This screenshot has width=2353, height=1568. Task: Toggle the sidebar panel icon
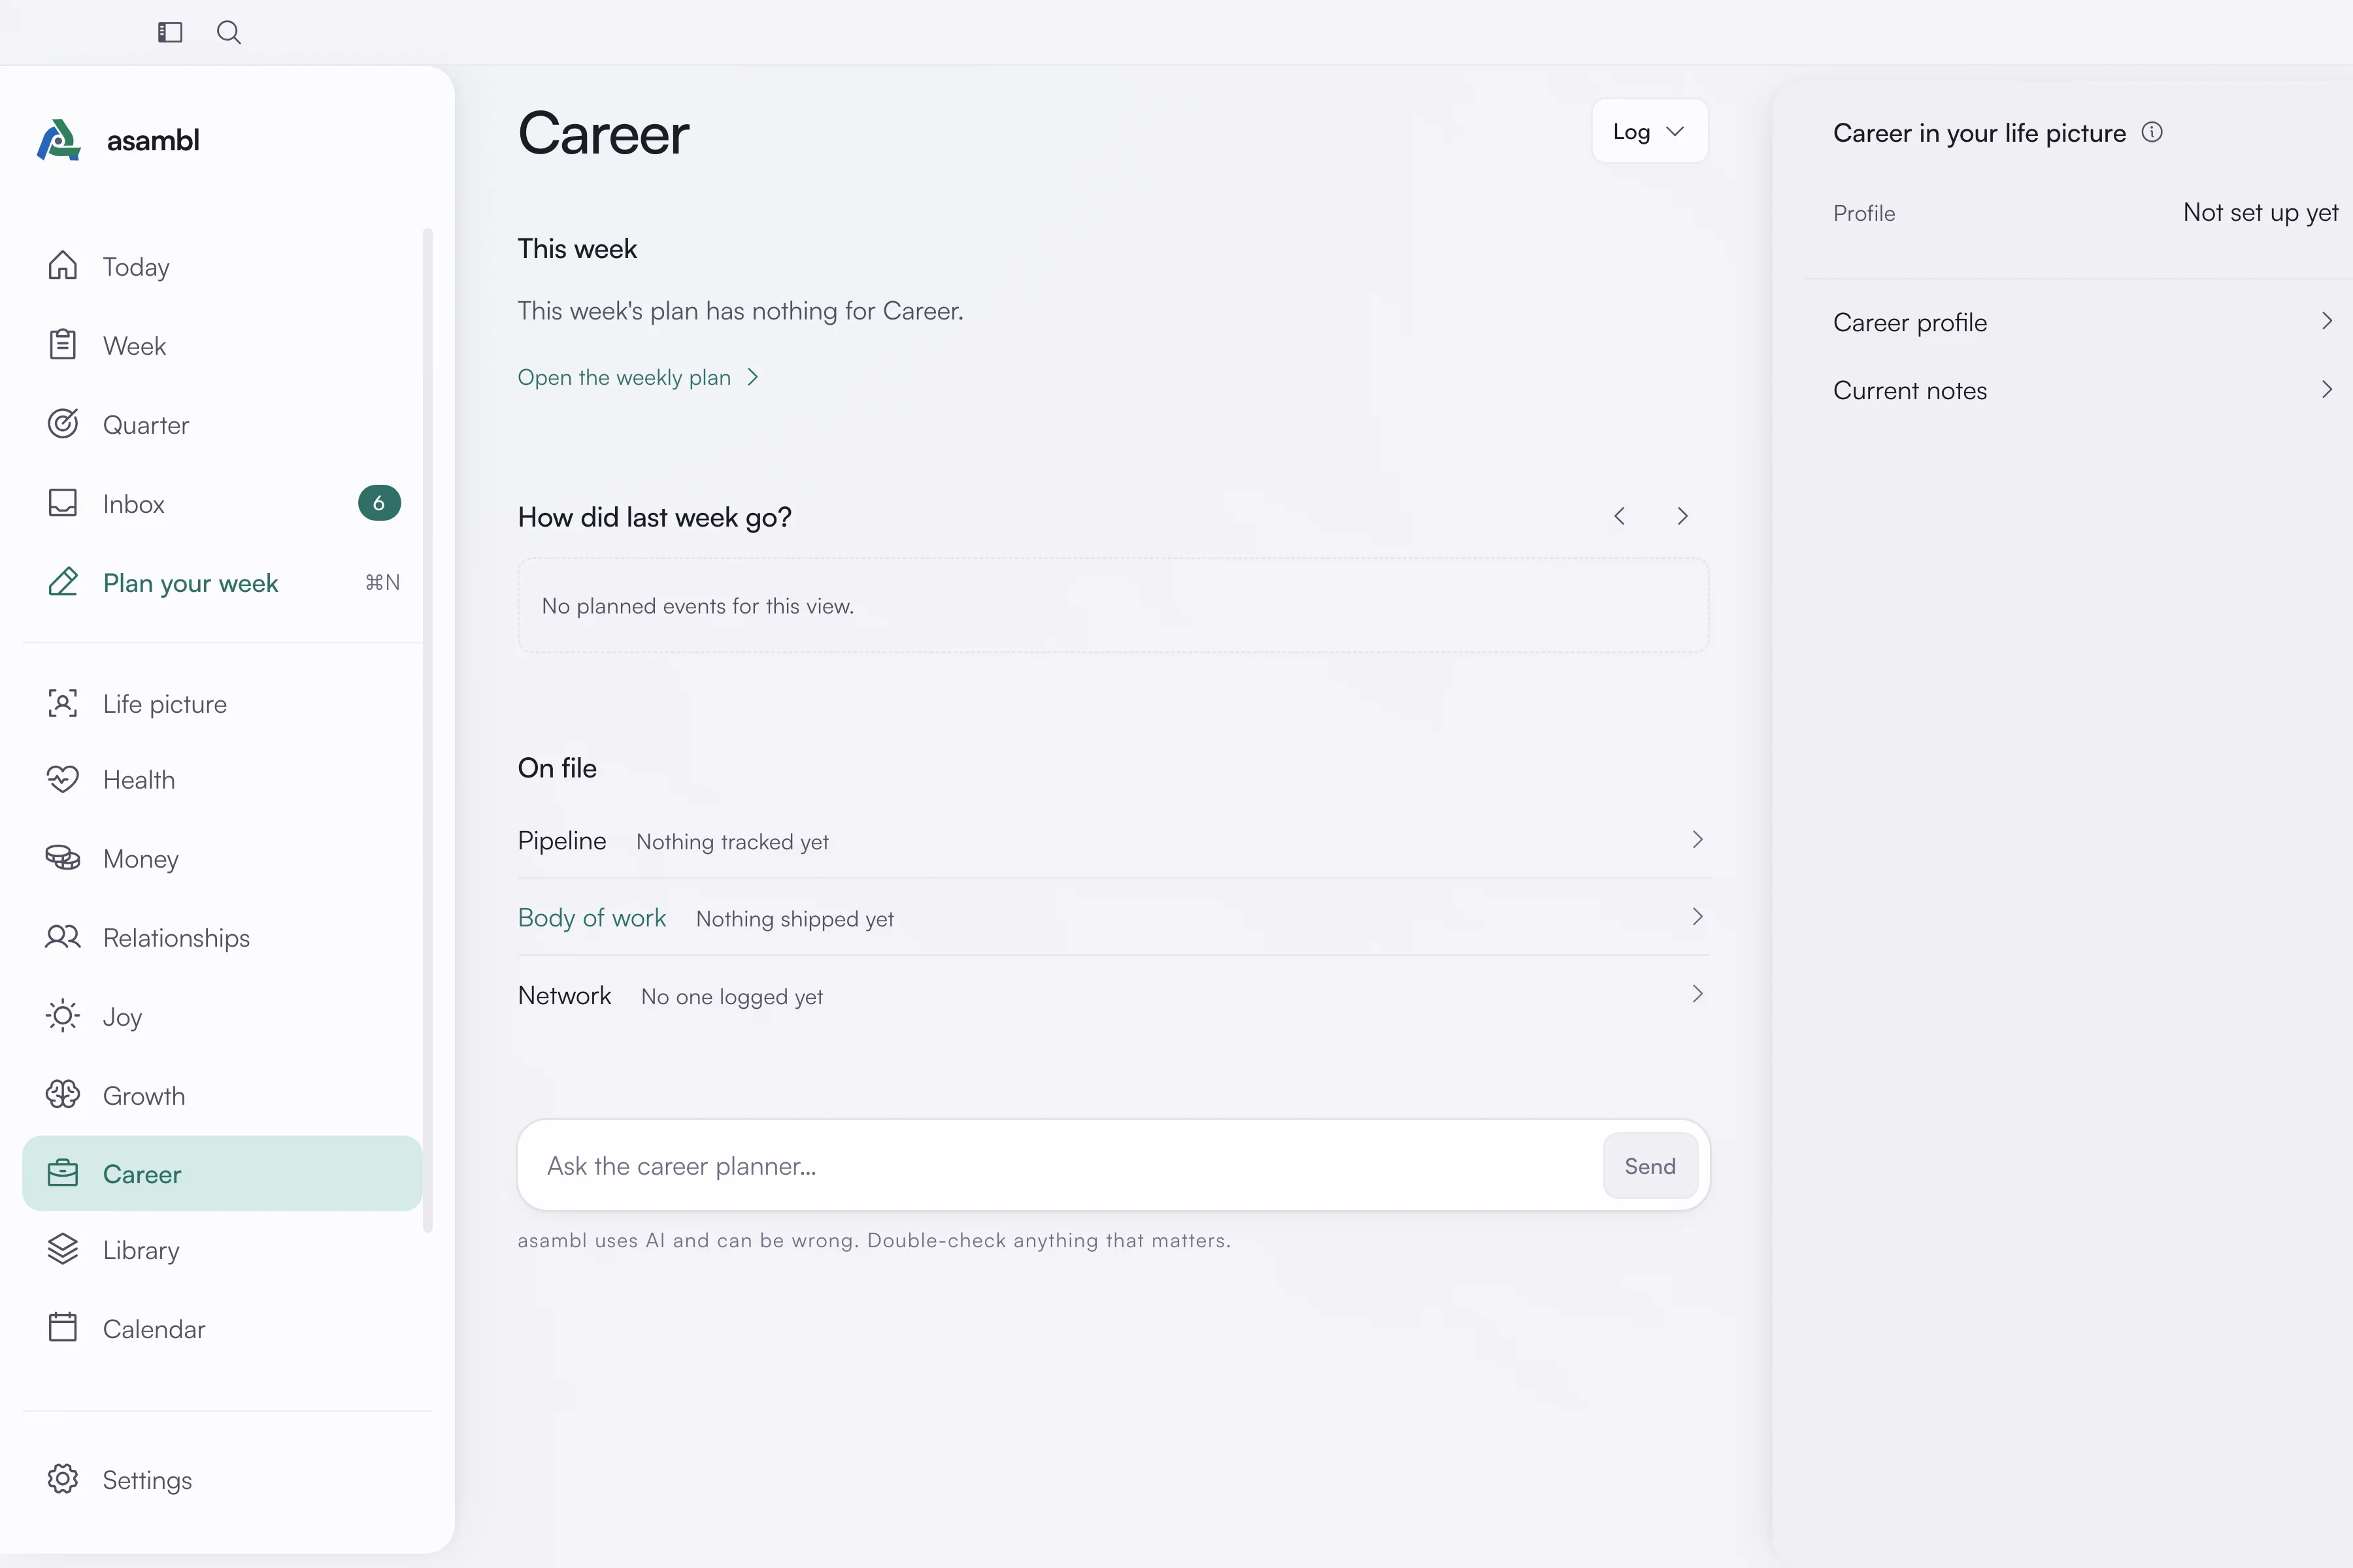pyautogui.click(x=170, y=32)
